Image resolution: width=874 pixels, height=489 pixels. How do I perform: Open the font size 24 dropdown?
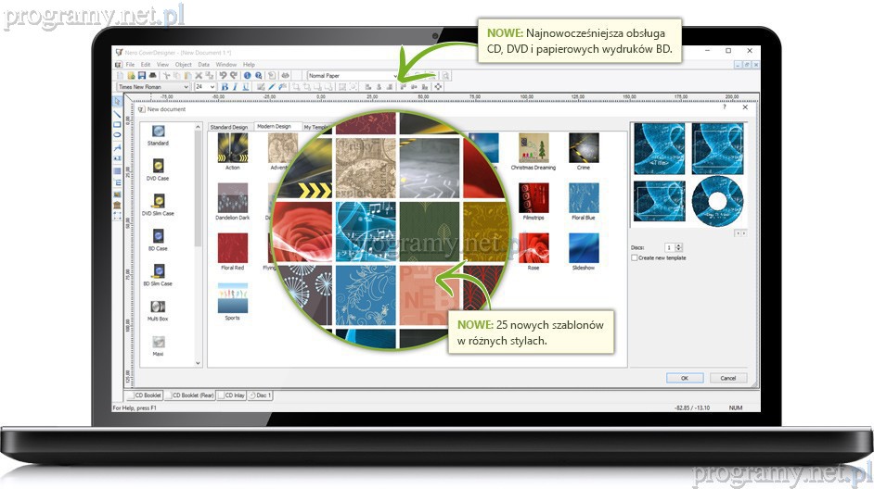click(x=212, y=86)
